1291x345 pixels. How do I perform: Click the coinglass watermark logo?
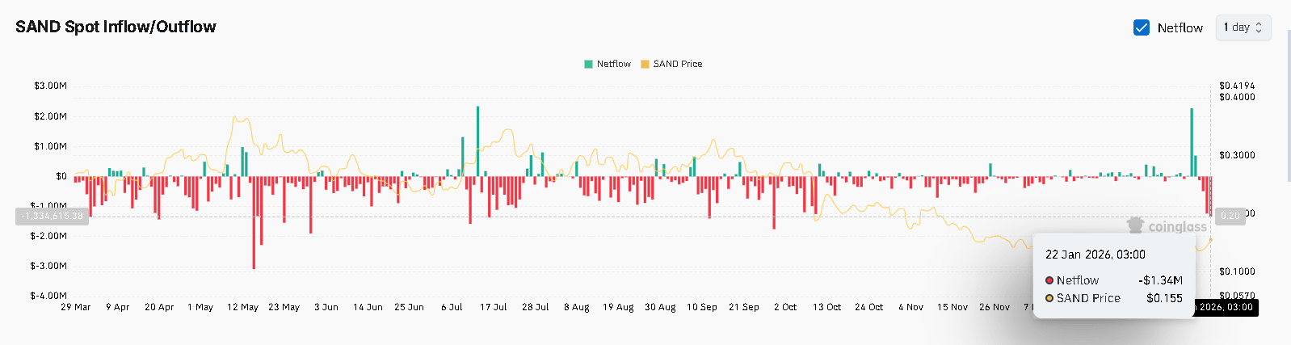pyautogui.click(x=1136, y=225)
